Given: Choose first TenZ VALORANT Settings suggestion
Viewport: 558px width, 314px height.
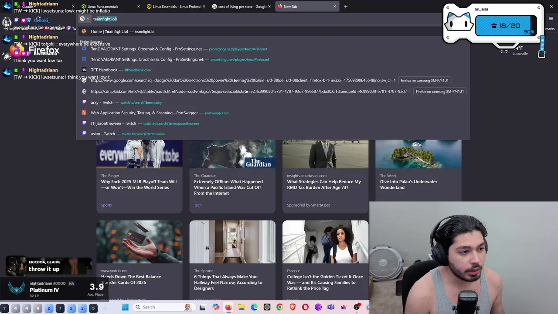Looking at the screenshot, I should click(273, 49).
